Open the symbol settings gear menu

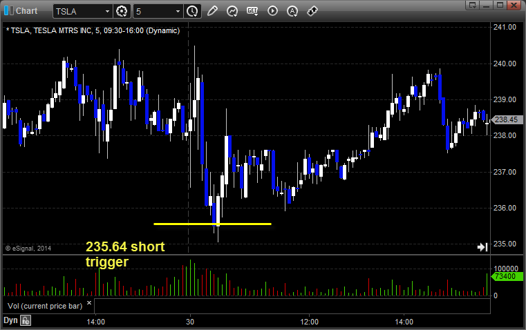(x=122, y=11)
